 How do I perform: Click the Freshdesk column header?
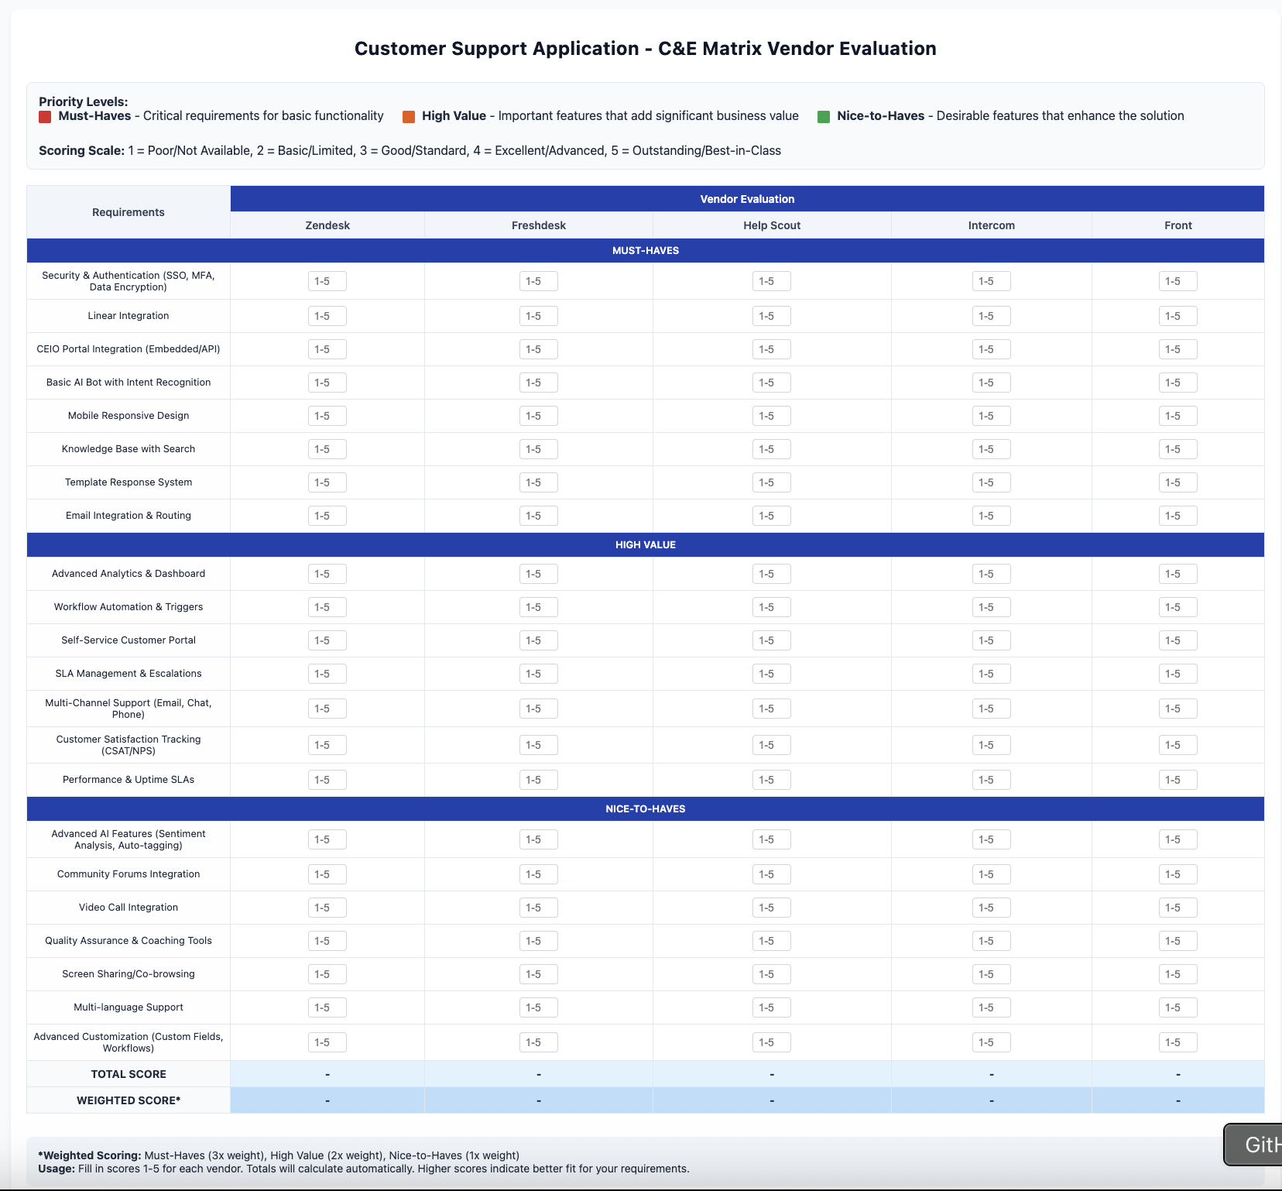(x=539, y=225)
